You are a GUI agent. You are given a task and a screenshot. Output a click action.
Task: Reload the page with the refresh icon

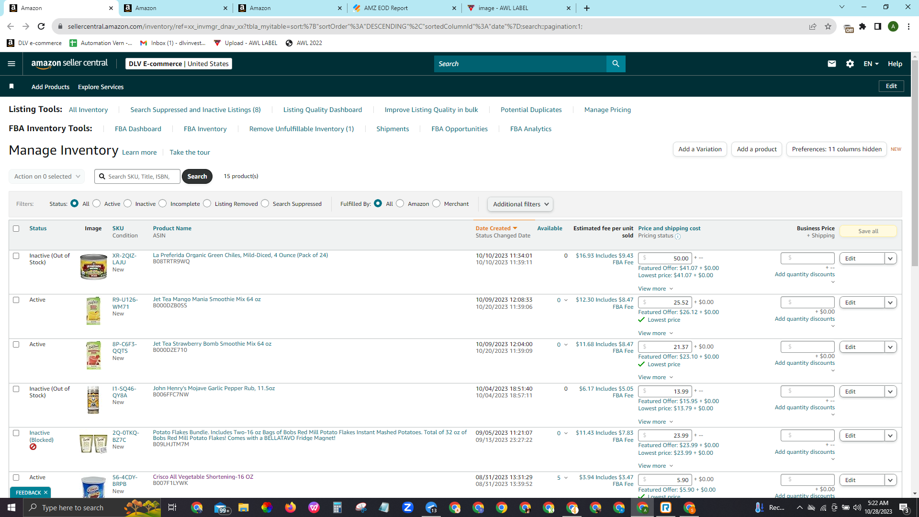[41, 26]
